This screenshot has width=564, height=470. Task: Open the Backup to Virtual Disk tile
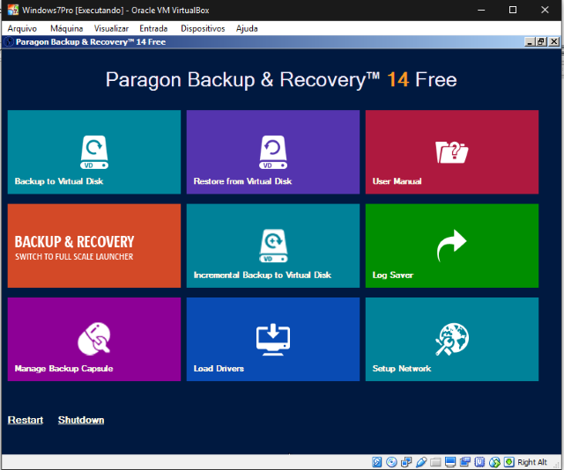pyautogui.click(x=94, y=152)
